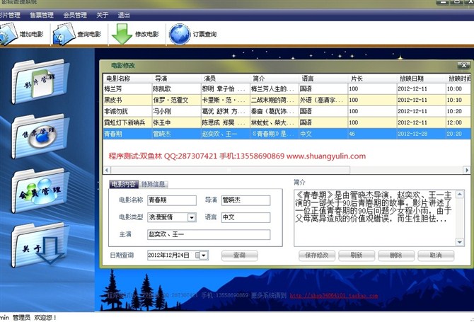The image size is (474, 322).
Task: Click the 退出 menu item
Action: (x=124, y=15)
